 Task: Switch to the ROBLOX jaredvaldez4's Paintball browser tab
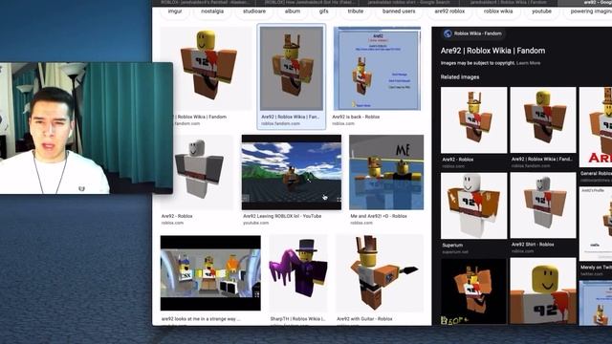click(x=204, y=2)
